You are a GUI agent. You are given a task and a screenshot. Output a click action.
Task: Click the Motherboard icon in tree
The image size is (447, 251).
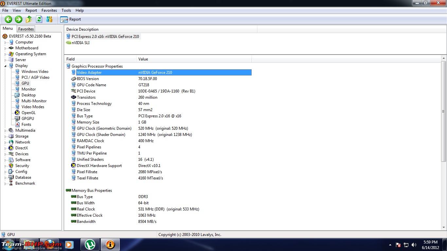click(11, 48)
